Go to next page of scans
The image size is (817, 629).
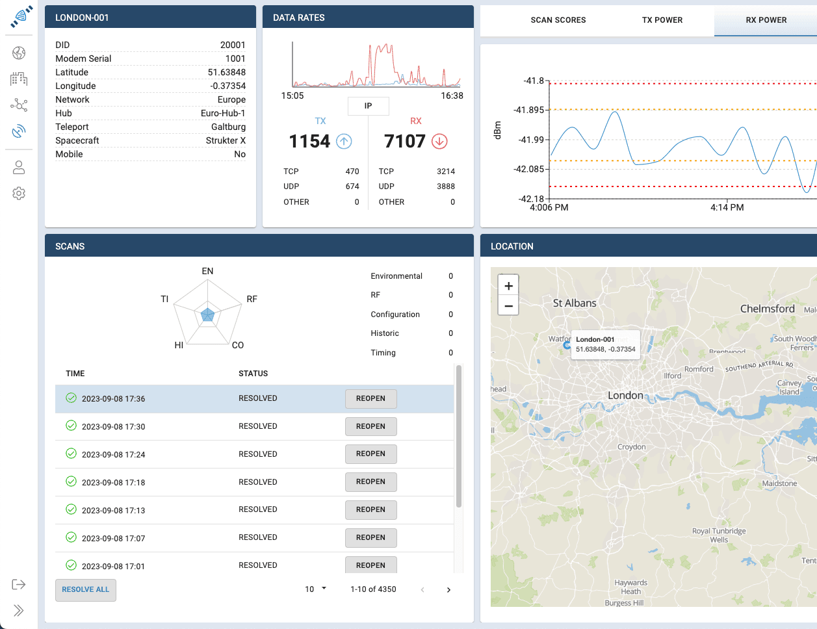pyautogui.click(x=448, y=590)
